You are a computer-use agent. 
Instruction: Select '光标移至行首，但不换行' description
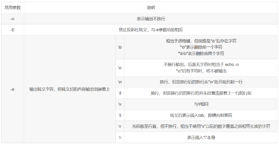[x=154, y=126]
